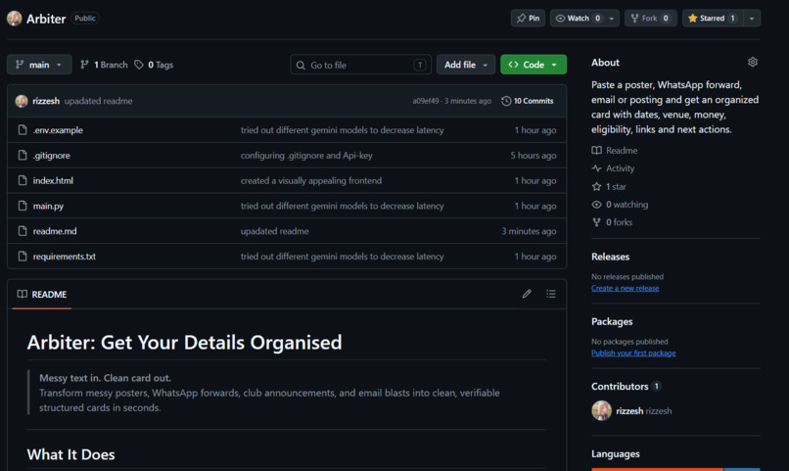Open the main branch selector
The width and height of the screenshot is (789, 471).
(x=39, y=65)
